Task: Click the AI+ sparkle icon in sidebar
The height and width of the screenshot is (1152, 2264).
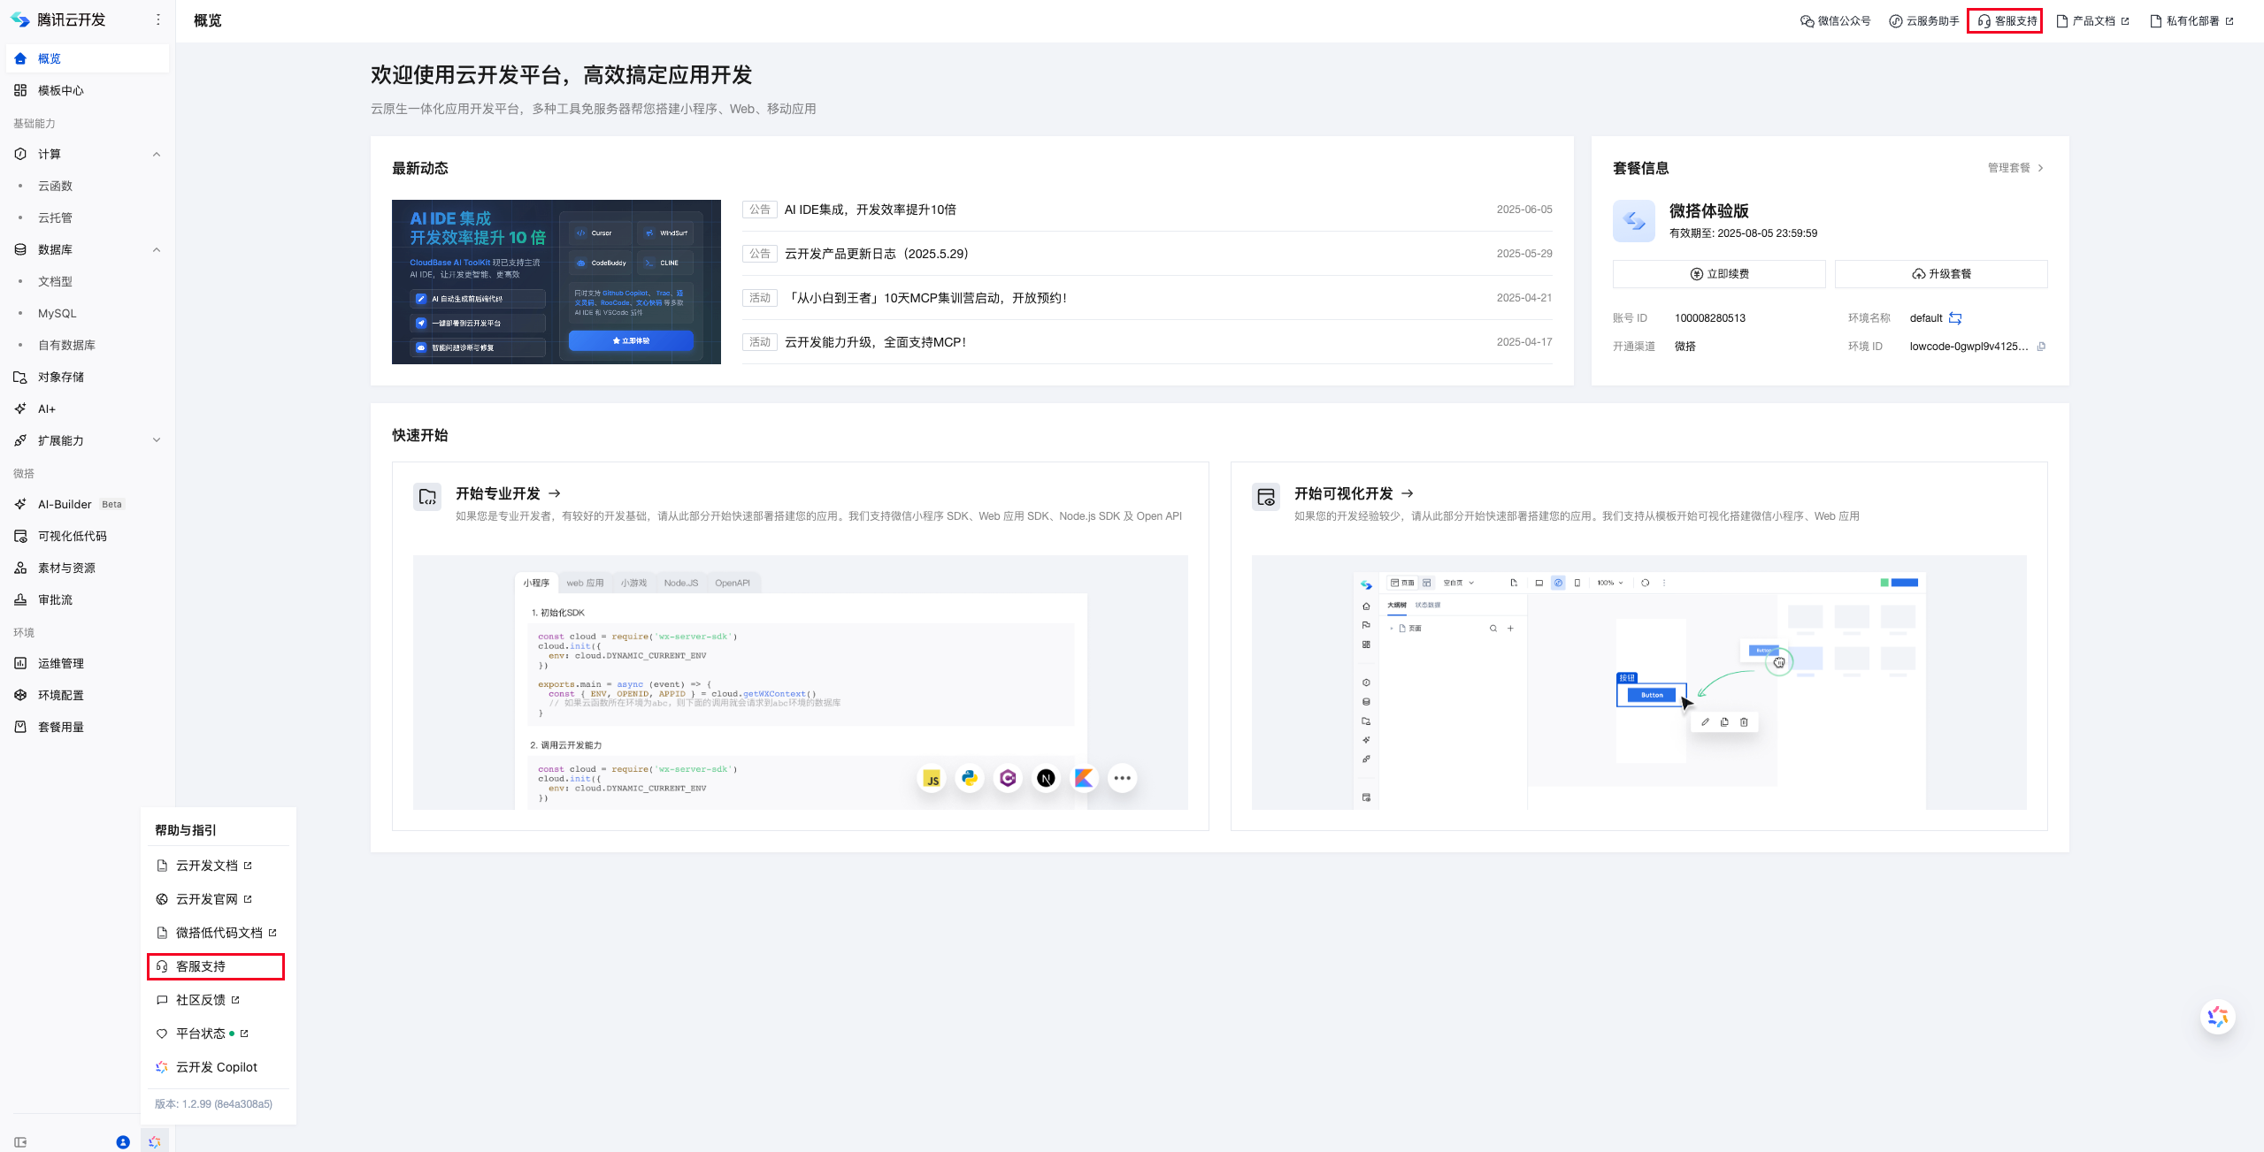Action: pos(20,408)
